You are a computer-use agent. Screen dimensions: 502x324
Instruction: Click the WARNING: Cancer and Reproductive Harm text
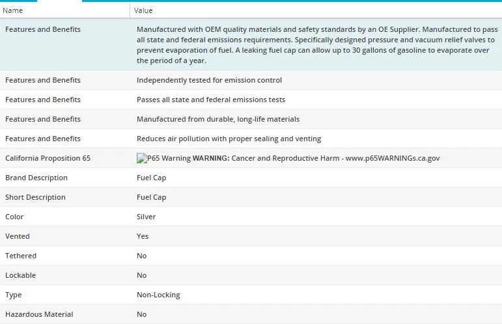tap(316, 158)
